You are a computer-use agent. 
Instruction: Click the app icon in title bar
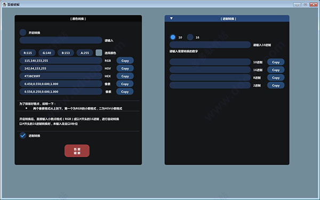pyautogui.click(x=4, y=4)
